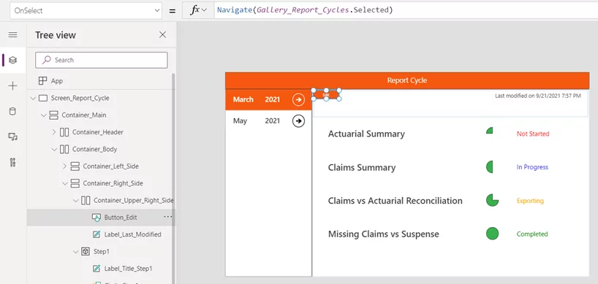Select Button_Edit in tree
598x284 pixels.
click(x=121, y=218)
